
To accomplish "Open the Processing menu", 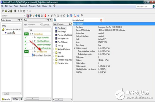I will (32, 6).
